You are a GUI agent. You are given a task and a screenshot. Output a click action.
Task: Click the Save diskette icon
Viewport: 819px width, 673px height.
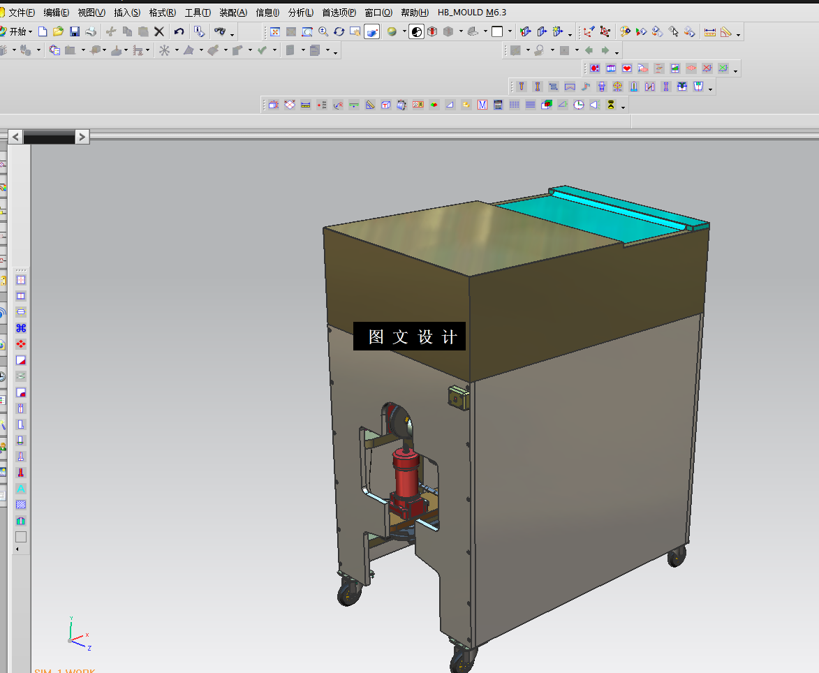(75, 32)
